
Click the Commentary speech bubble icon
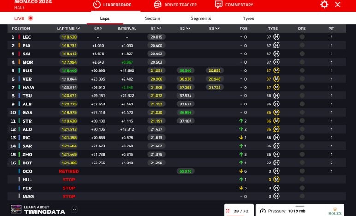(x=219, y=5)
